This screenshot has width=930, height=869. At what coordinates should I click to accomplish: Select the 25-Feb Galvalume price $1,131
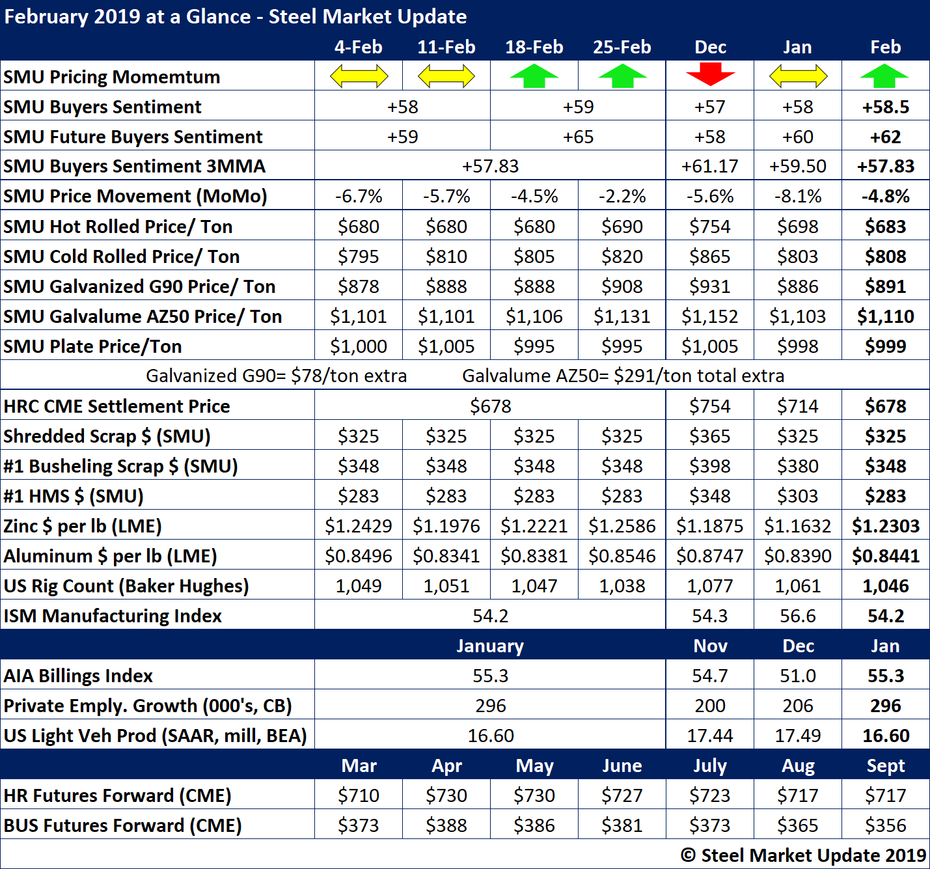pos(622,316)
